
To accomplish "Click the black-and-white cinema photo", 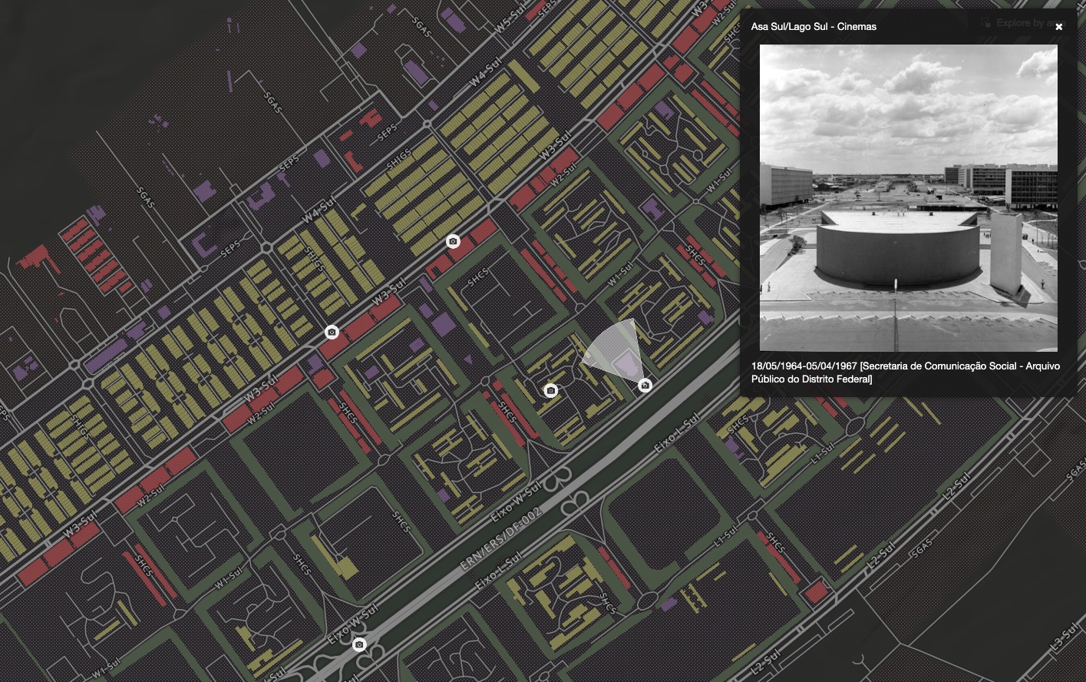I will pyautogui.click(x=908, y=197).
